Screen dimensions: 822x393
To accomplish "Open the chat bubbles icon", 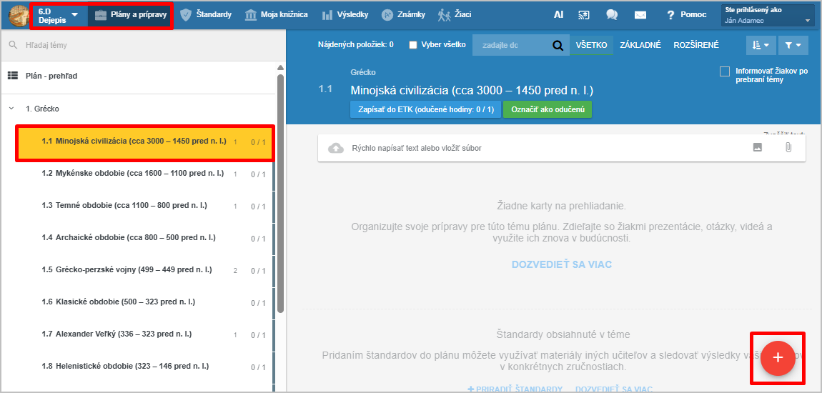I will click(612, 15).
